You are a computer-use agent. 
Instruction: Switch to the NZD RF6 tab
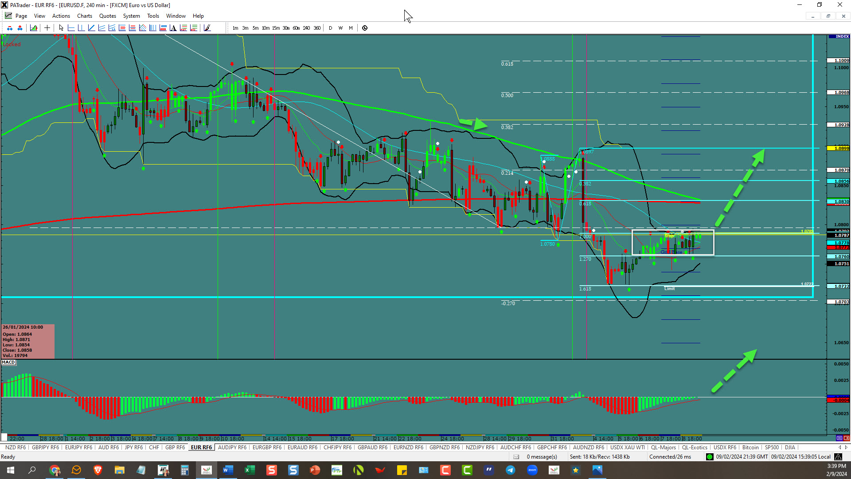[16, 448]
